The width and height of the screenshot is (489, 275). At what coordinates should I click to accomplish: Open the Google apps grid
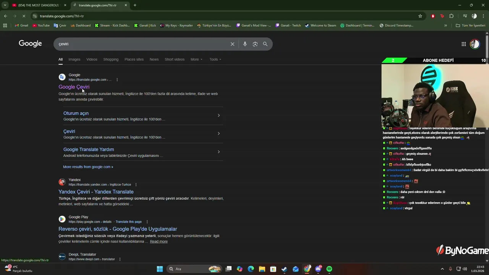coord(463,44)
